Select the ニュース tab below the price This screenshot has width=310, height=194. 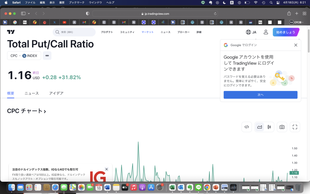tap(32, 93)
